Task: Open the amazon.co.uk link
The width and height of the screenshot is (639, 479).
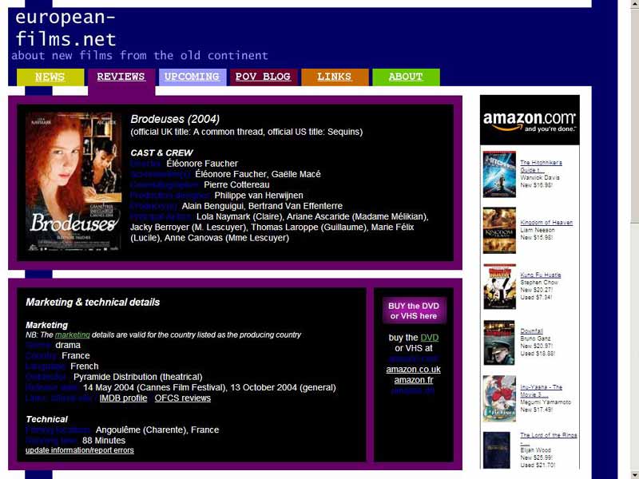Action: pyautogui.click(x=415, y=369)
